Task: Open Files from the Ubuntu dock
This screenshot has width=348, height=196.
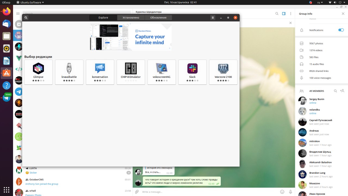Action: 7,36
